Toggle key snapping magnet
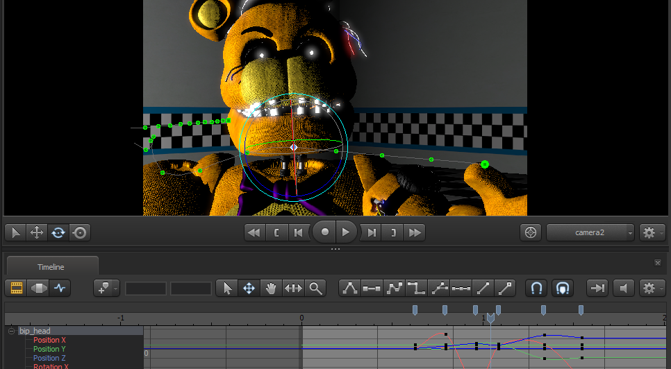Image resolution: width=671 pixels, height=369 pixels. point(537,289)
